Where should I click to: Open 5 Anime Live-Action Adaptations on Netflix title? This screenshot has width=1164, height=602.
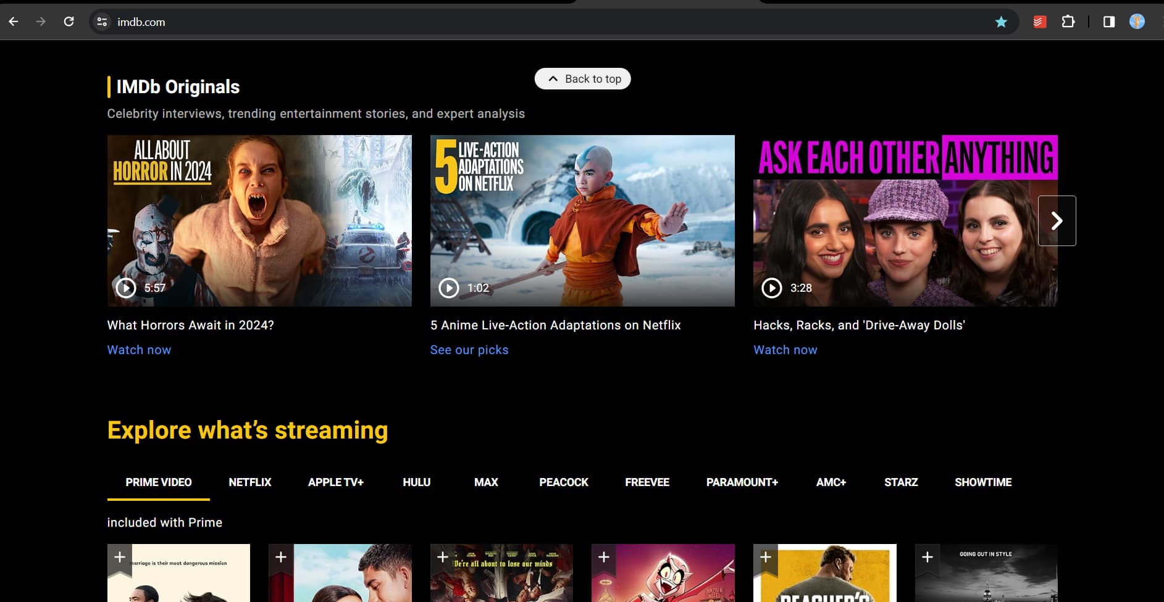(556, 325)
